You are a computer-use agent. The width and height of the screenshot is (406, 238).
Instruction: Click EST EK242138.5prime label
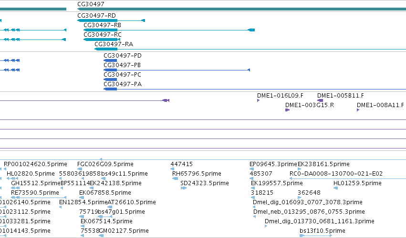(x=116, y=183)
